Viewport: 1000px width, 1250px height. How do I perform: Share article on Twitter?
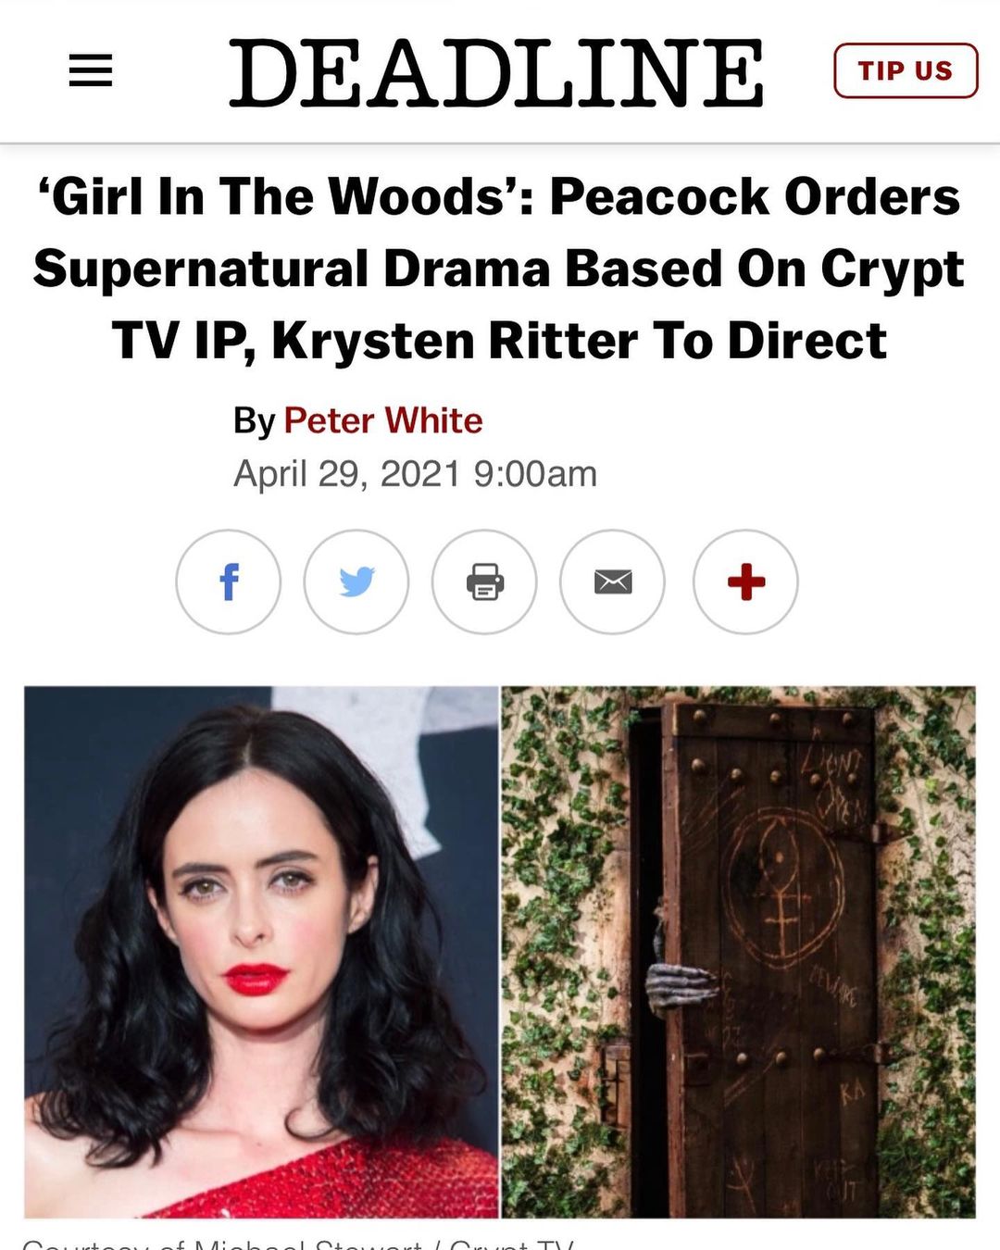pos(356,581)
